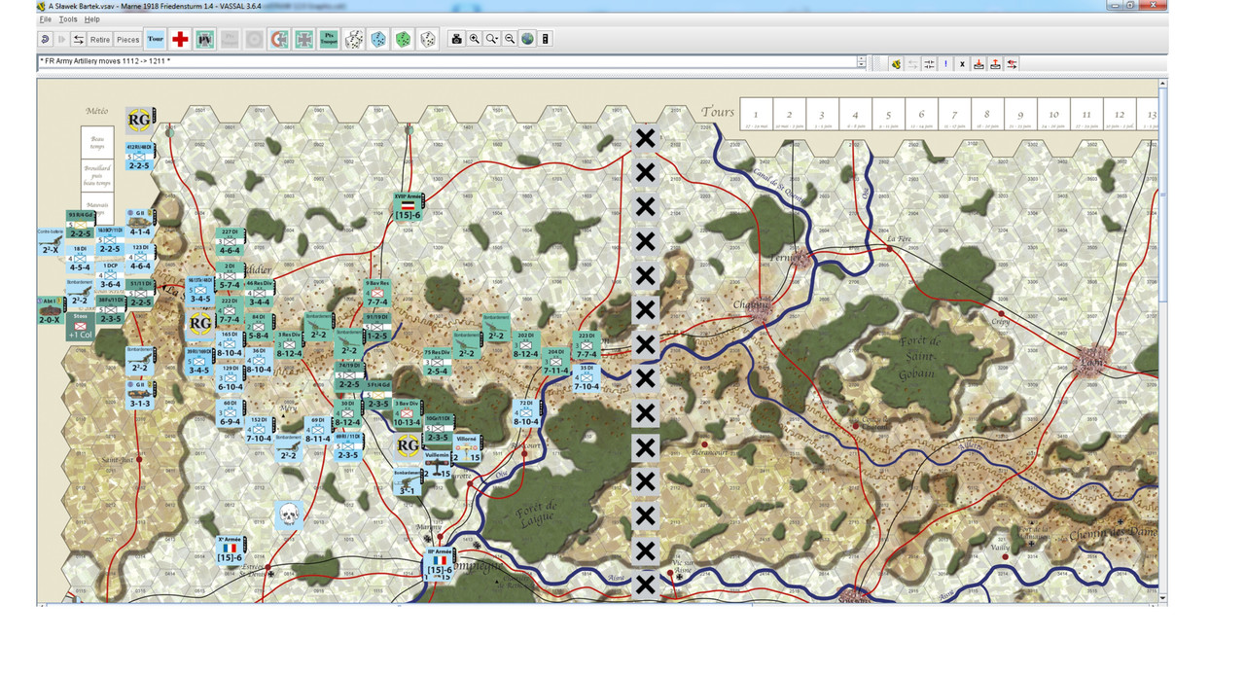Roll the single white die
The width and height of the screenshot is (1245, 674).
click(428, 39)
